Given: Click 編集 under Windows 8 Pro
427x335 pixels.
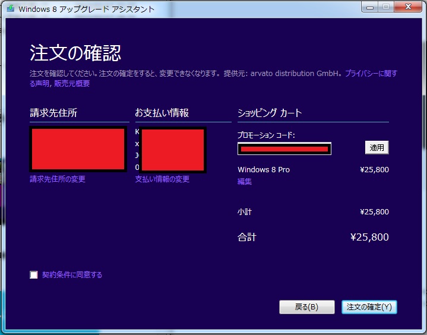Looking at the screenshot, I should tap(245, 181).
